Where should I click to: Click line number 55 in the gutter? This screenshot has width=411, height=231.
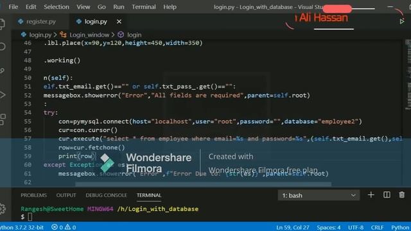click(x=28, y=121)
